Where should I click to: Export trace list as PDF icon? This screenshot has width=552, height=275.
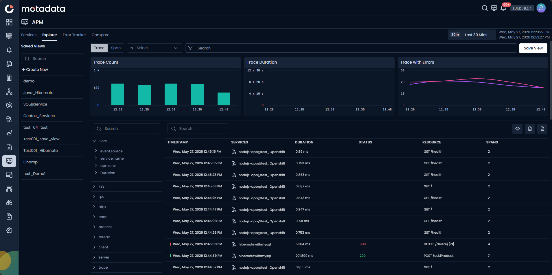click(x=530, y=129)
